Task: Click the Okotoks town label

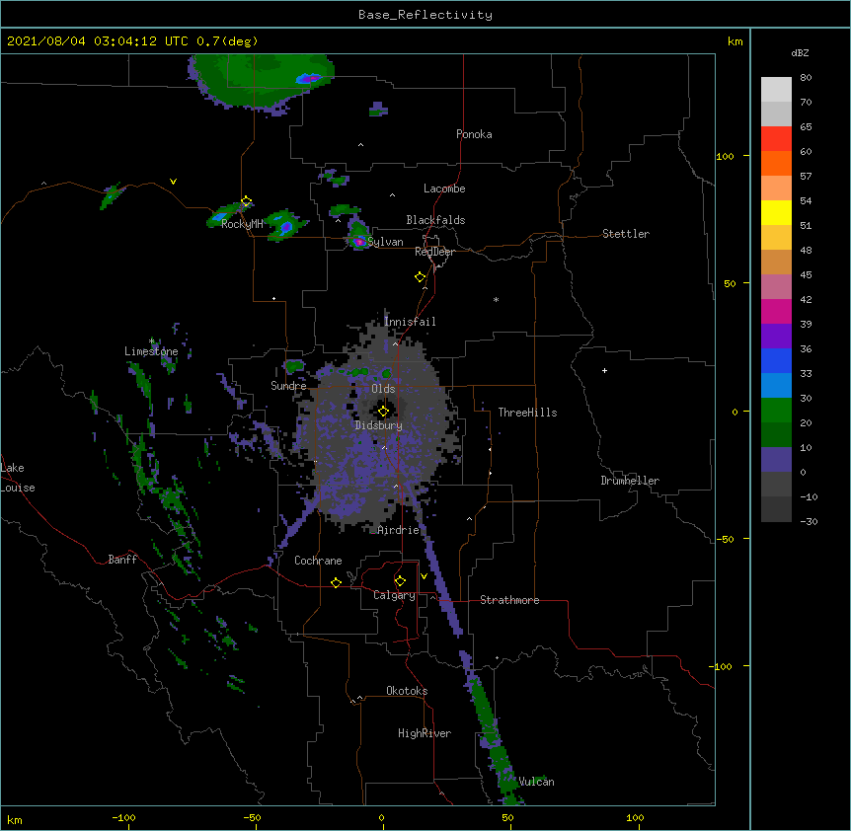Action: pos(407,691)
